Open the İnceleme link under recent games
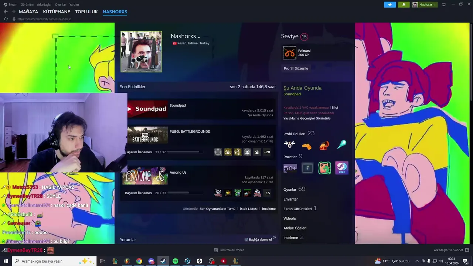Image resolution: width=473 pixels, height=266 pixels. coord(269,209)
